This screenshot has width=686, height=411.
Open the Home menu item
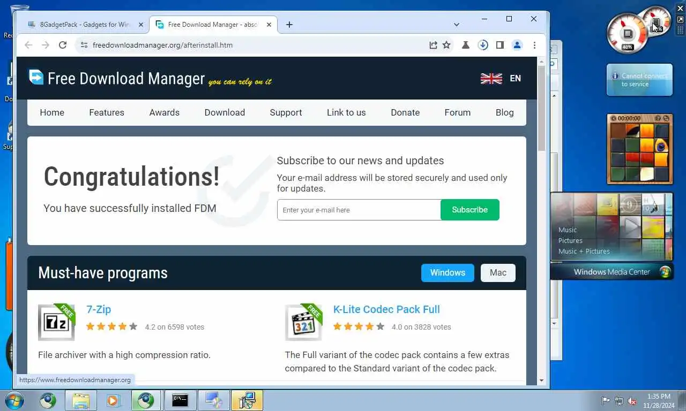coord(52,112)
